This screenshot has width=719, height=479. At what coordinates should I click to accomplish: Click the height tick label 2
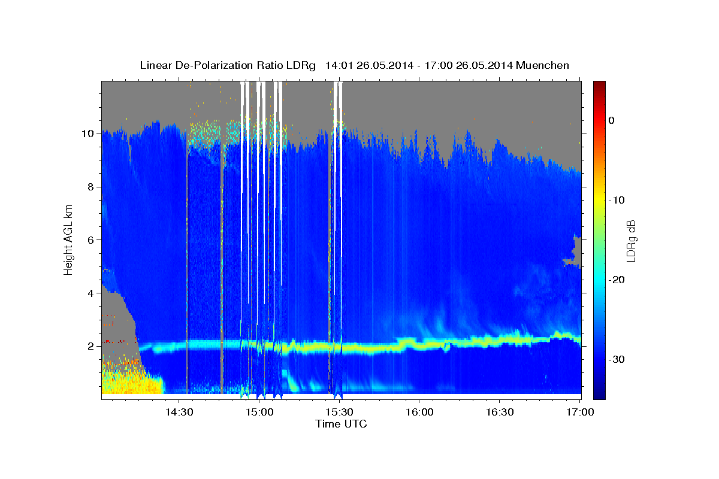point(92,346)
